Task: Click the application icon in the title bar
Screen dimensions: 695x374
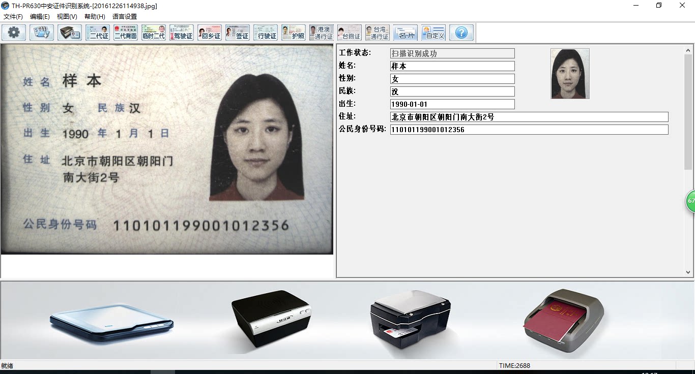Action: (x=5, y=6)
